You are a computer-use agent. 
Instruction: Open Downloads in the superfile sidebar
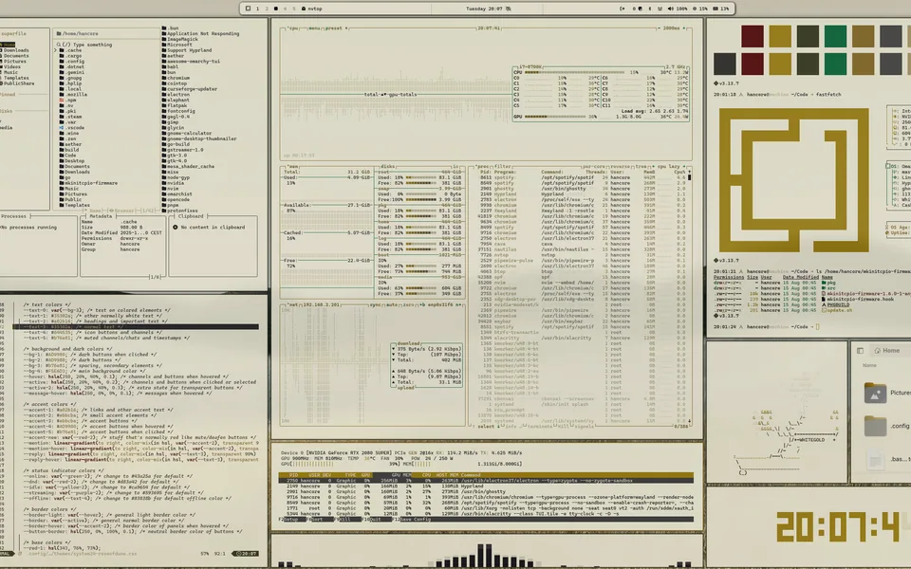16,50
